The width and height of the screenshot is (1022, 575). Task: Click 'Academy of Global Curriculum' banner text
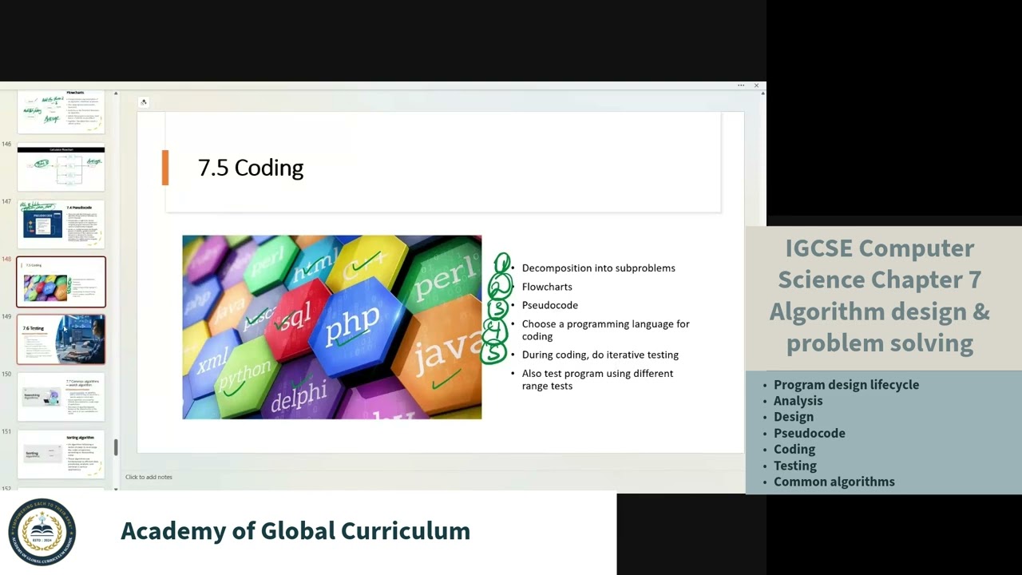coord(295,531)
